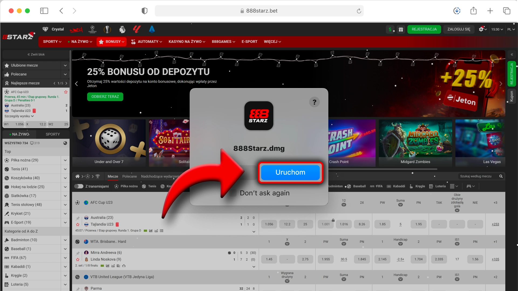
Task: Open the gamepad e-sport filter icon
Action: (x=471, y=186)
